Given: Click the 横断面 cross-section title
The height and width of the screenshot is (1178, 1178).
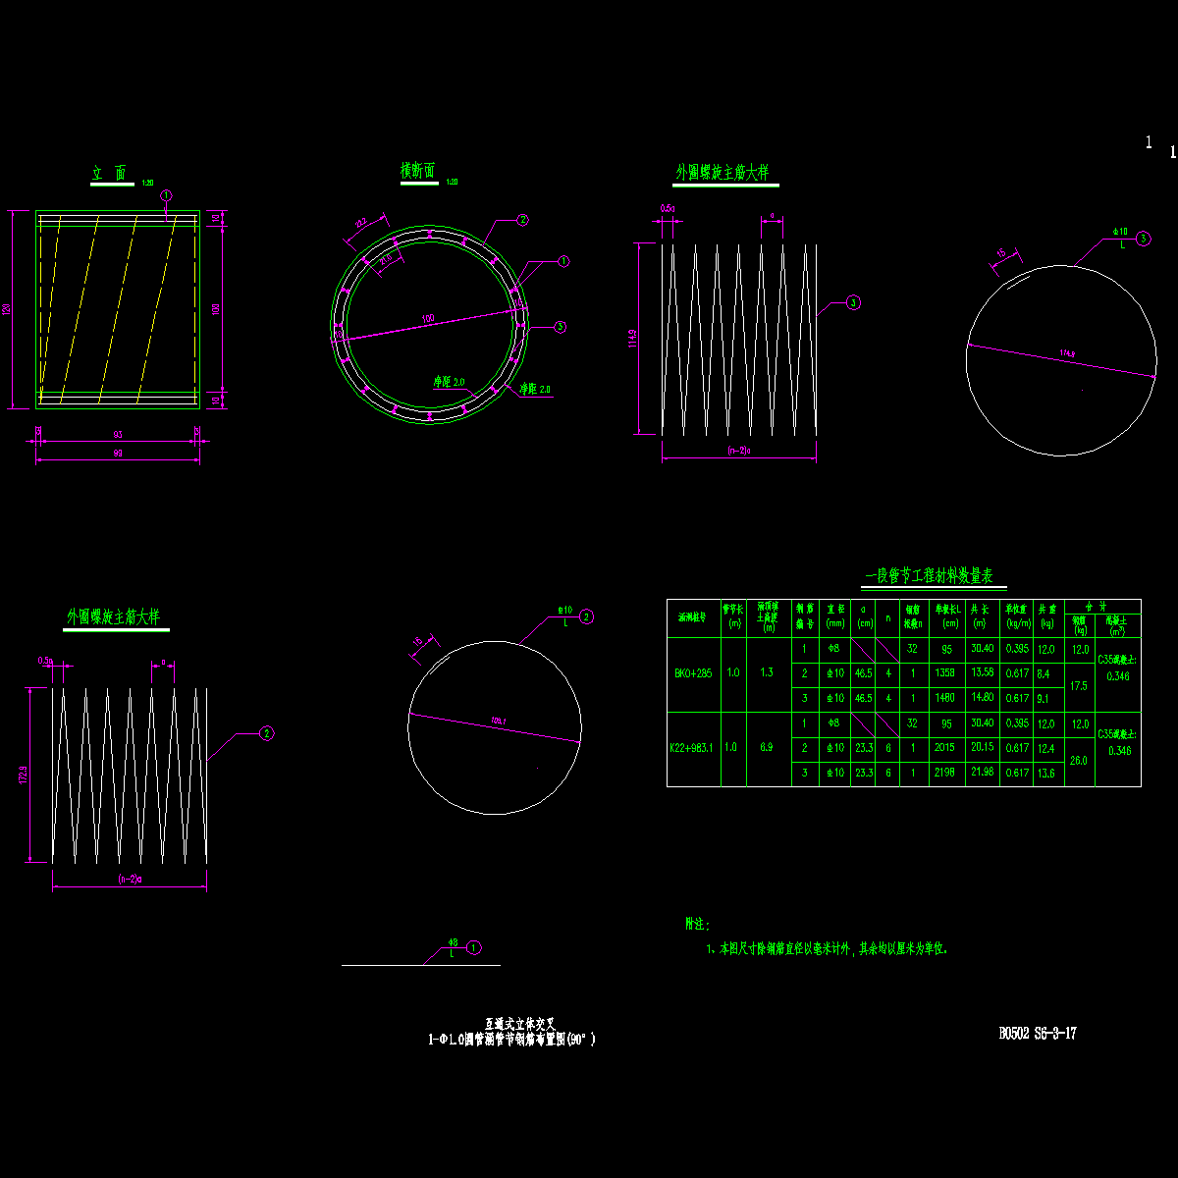Looking at the screenshot, I should 417,172.
